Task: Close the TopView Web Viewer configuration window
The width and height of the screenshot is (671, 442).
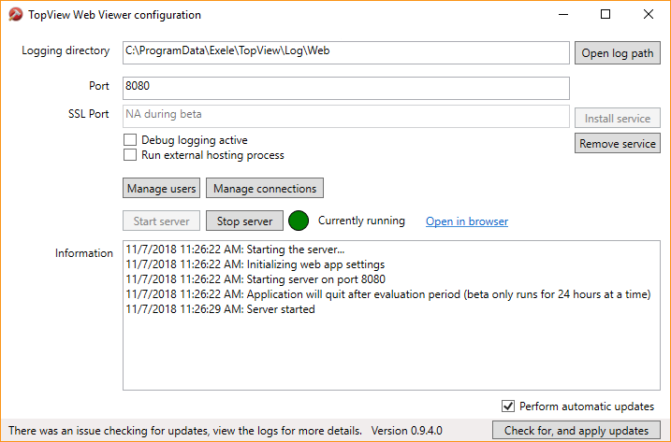Action: click(649, 15)
